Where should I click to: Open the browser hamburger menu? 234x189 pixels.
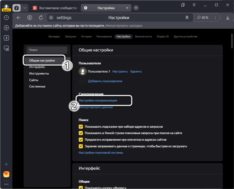pyautogui.click(x=194, y=5)
